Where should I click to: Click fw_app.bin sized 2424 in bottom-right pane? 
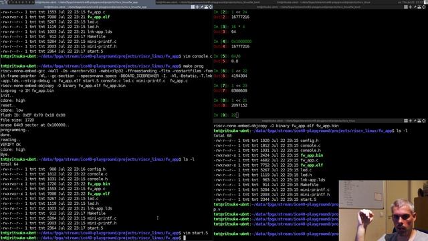[312, 155]
